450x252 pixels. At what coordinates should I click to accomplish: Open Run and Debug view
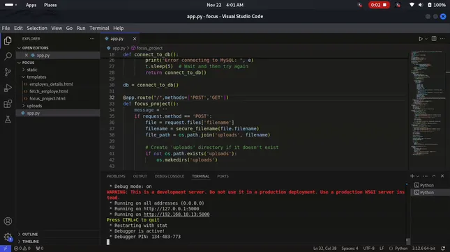pos(8,88)
